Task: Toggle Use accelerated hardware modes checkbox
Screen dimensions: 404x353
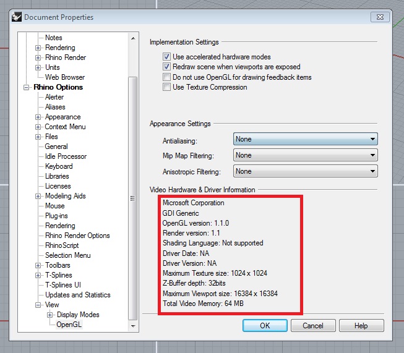Action: (x=166, y=57)
